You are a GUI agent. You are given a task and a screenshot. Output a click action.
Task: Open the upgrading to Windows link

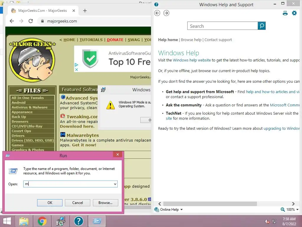[x=281, y=129]
